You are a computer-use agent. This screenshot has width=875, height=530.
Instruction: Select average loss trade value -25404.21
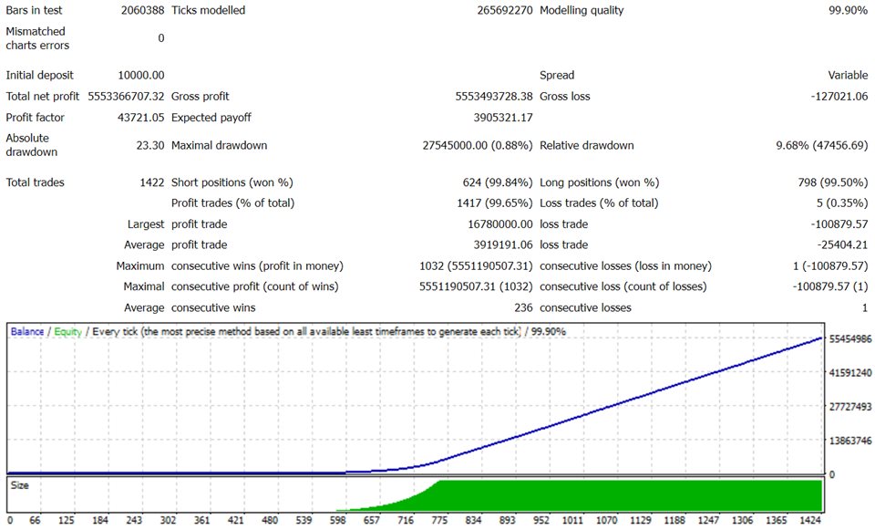pos(842,244)
